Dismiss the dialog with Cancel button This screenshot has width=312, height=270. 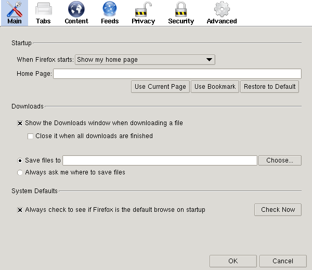click(283, 261)
